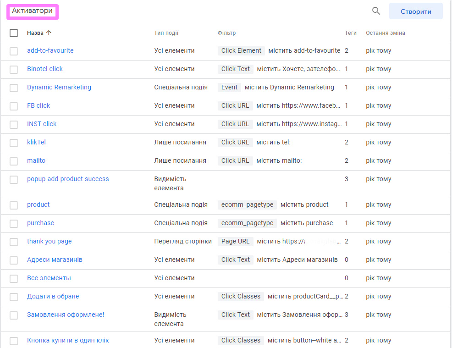The height and width of the screenshot is (348, 452).
Task: Check the Все элементы row checkbox
Action: pyautogui.click(x=14, y=278)
